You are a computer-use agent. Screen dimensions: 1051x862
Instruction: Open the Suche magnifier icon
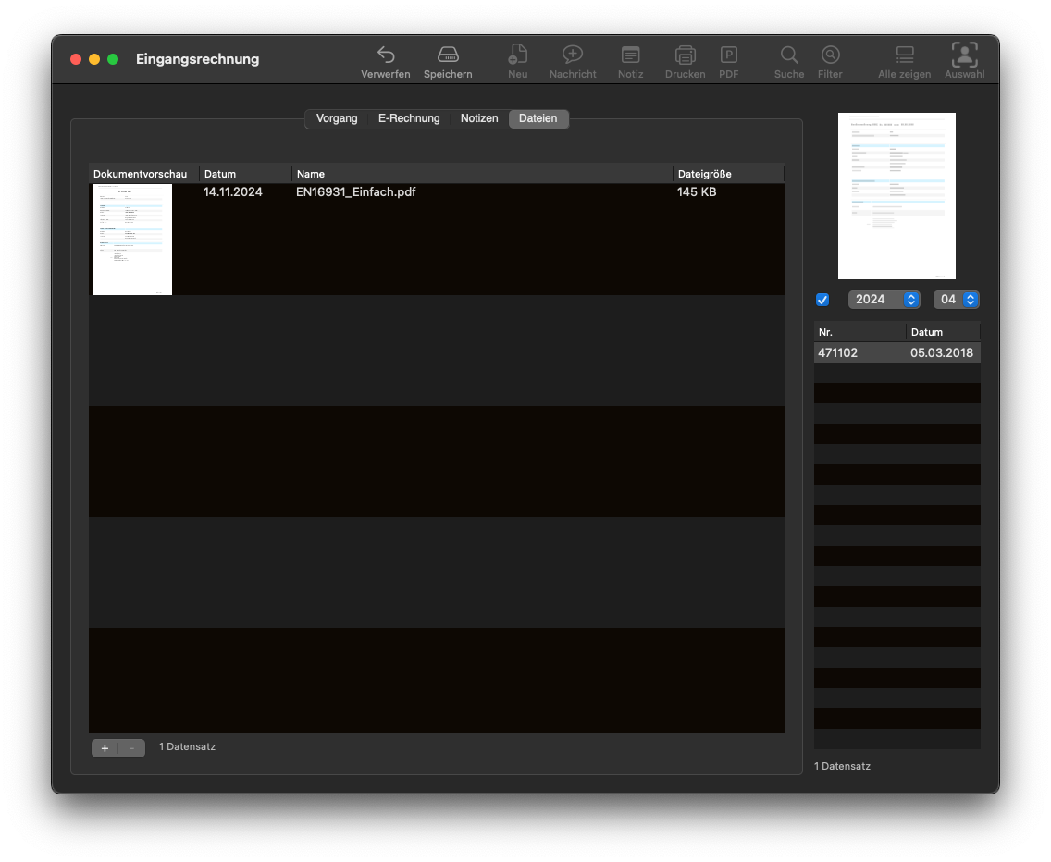coord(789,55)
